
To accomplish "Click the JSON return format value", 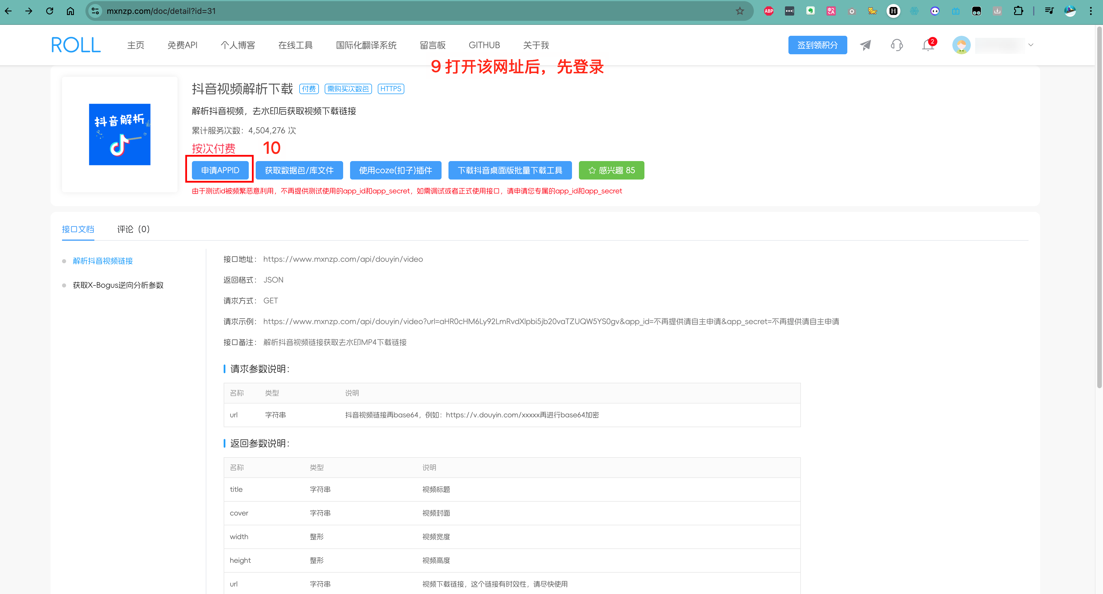I will pos(273,280).
